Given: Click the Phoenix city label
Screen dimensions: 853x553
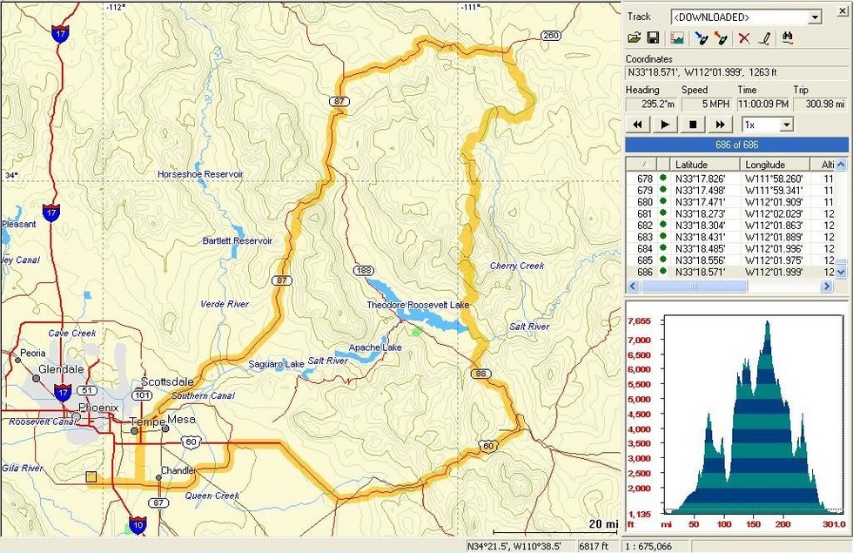Looking at the screenshot, I should click(x=97, y=408).
